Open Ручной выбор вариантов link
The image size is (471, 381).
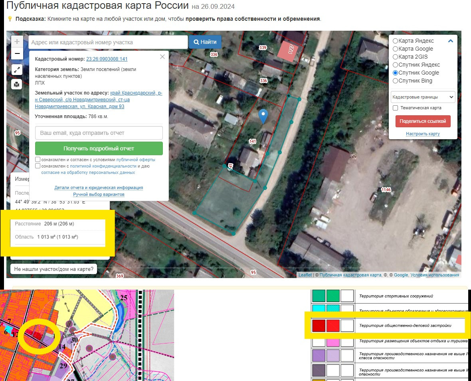(x=99, y=194)
